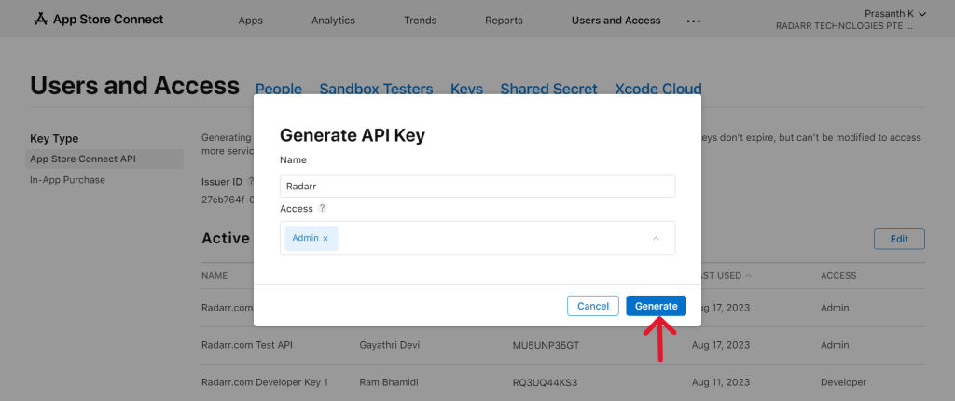Open the Apps navigation item
The height and width of the screenshot is (401, 955).
[x=250, y=21]
